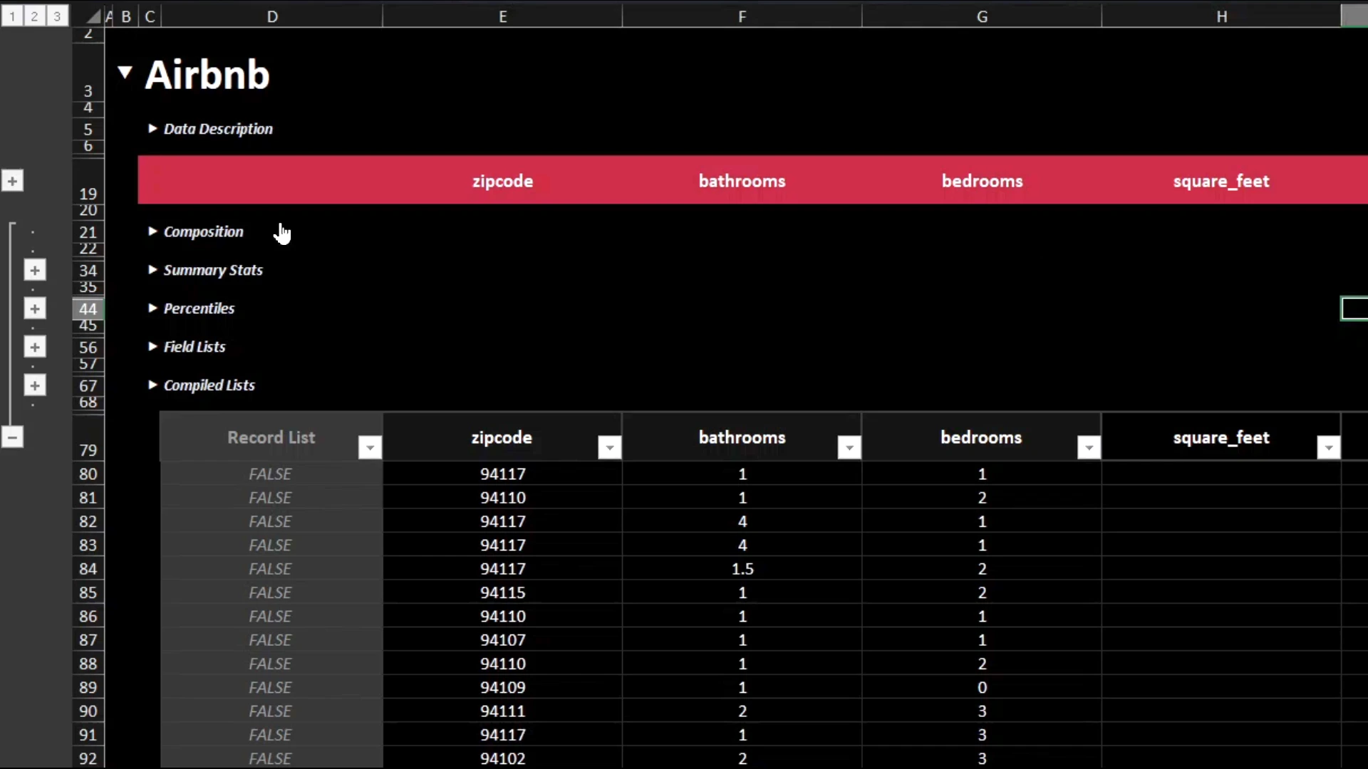Select row 92 header
This screenshot has width=1368, height=769.
coord(88,758)
